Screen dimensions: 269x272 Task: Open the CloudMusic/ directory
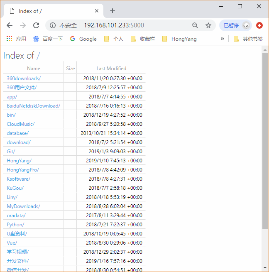coord(21,124)
